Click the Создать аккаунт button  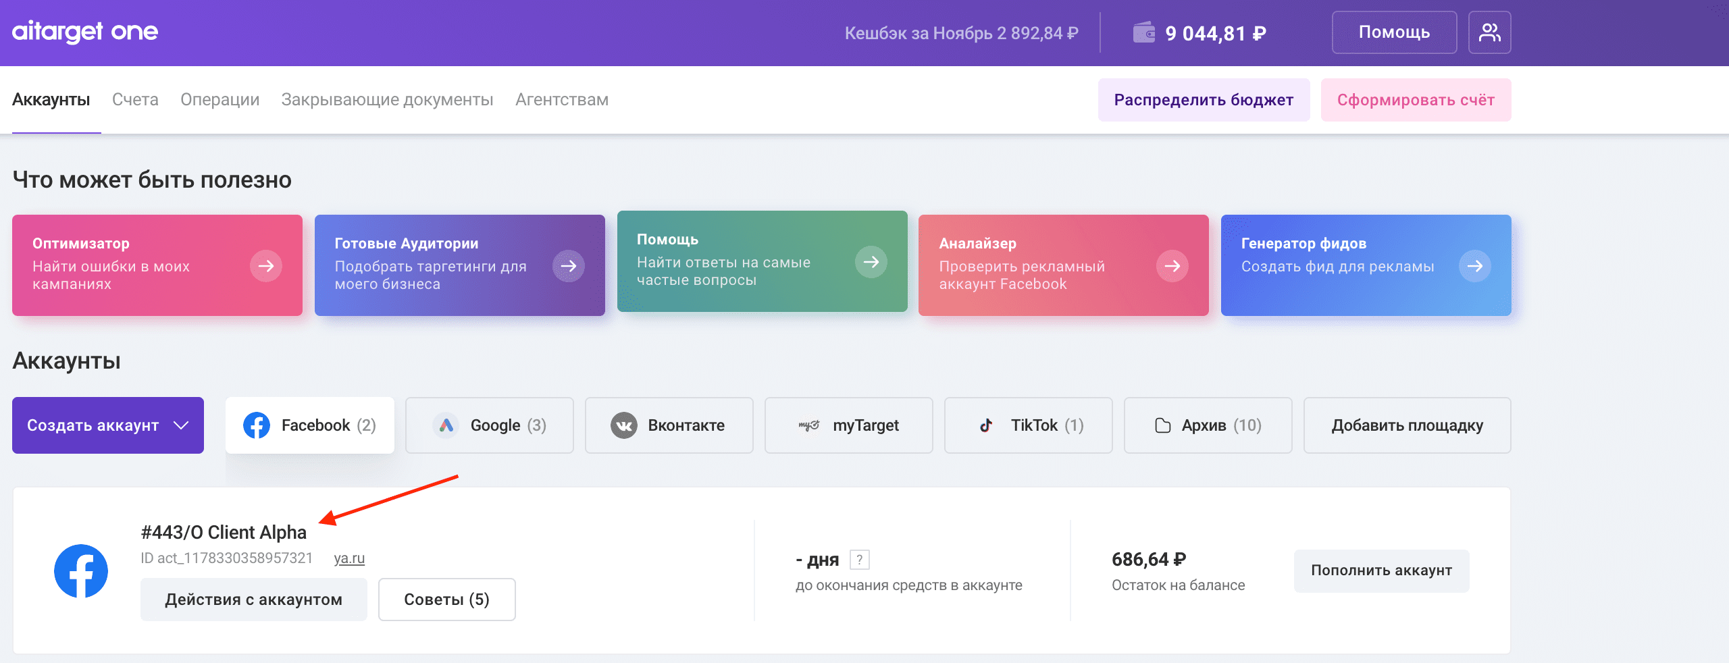[108, 425]
